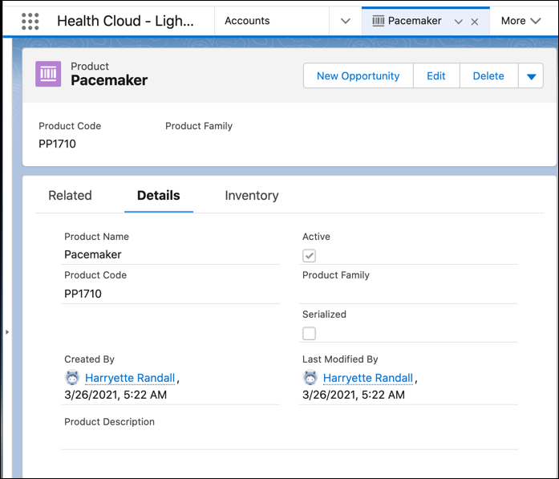
Task: Open the Inventory tab
Action: [x=252, y=195]
